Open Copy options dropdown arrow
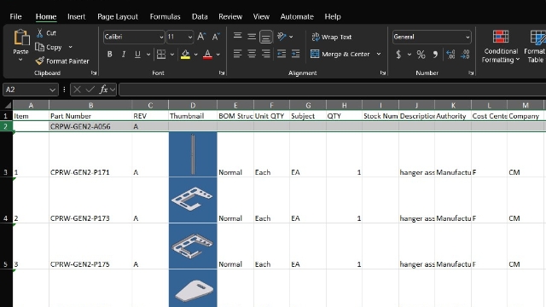This screenshot has width=546, height=307. (x=70, y=47)
